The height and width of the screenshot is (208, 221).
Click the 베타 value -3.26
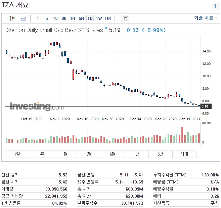(213, 196)
